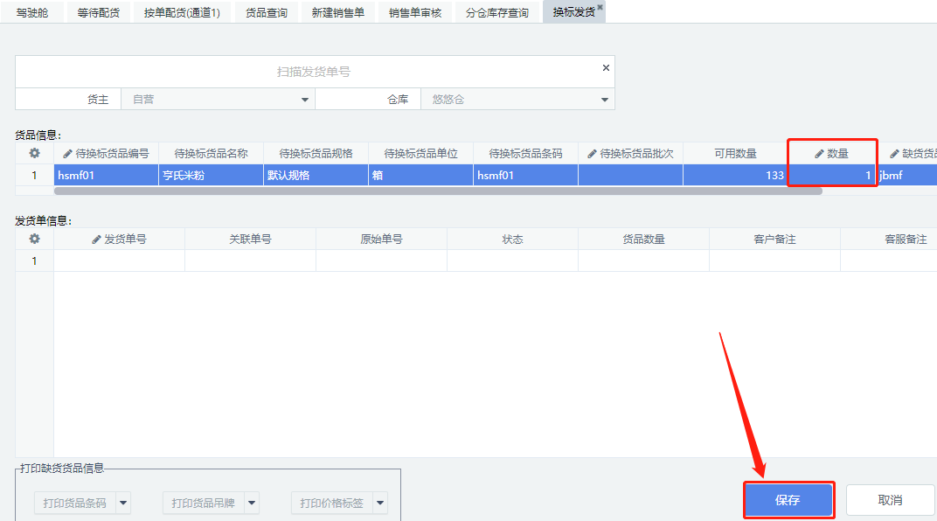Click the 待换标货品批次 column header
The image size is (937, 521).
tap(630, 153)
